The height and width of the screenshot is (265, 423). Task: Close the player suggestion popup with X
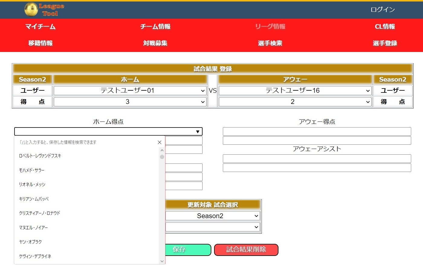160,142
